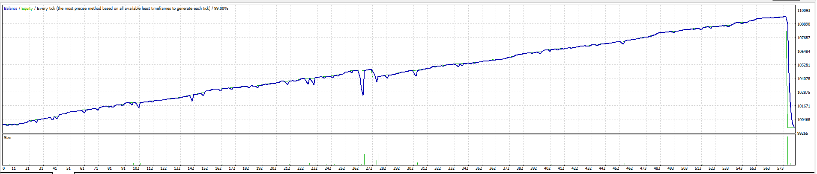This screenshot has width=817, height=174.
Task: Click the 100468 y-axis value
Action: tap(803, 120)
